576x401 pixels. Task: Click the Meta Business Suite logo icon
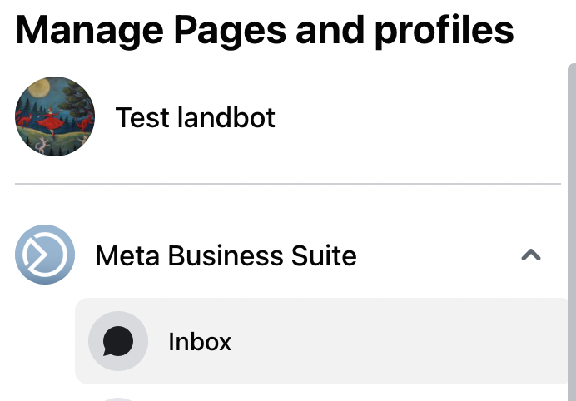coord(45,255)
